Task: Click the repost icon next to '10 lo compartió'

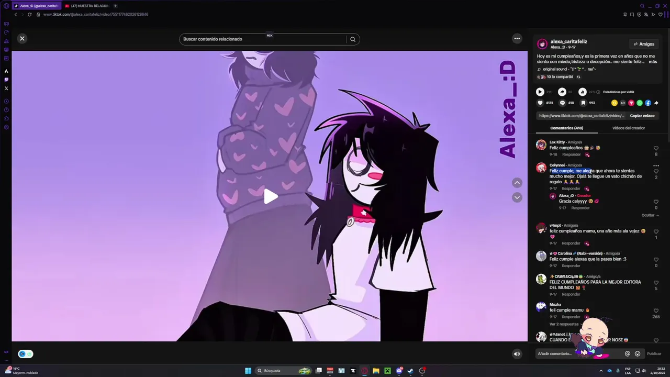Action: point(578,77)
